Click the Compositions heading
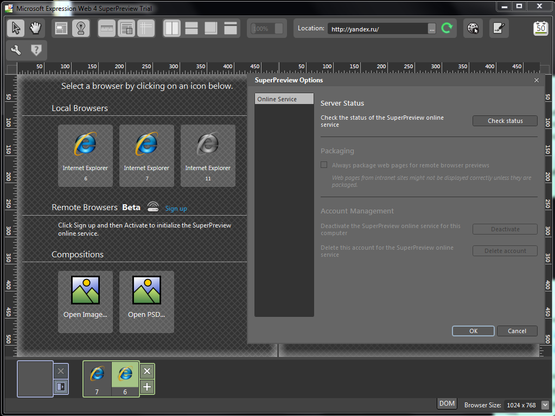 [x=78, y=255]
